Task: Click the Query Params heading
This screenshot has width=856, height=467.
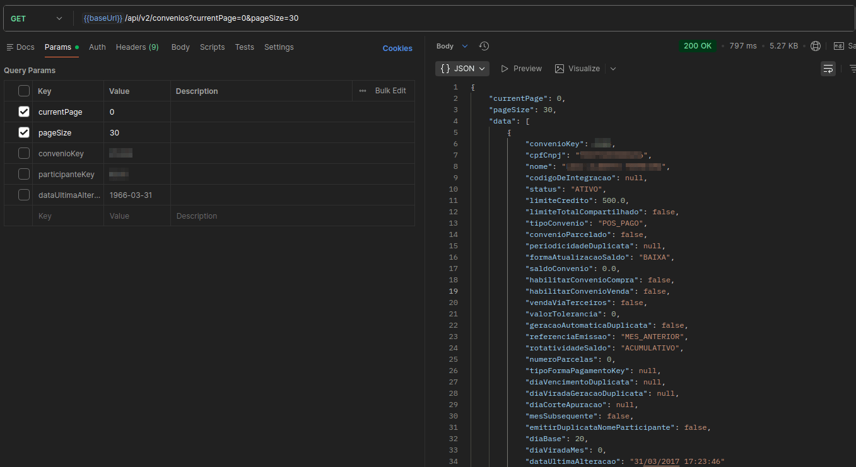Action: click(30, 71)
